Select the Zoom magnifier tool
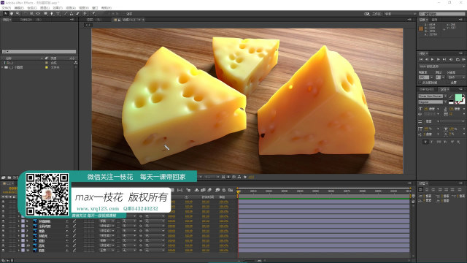 [18, 14]
